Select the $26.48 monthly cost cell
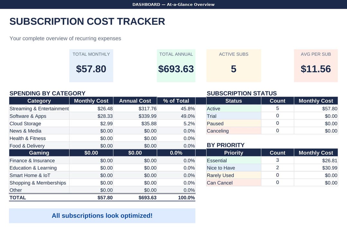 91,108
